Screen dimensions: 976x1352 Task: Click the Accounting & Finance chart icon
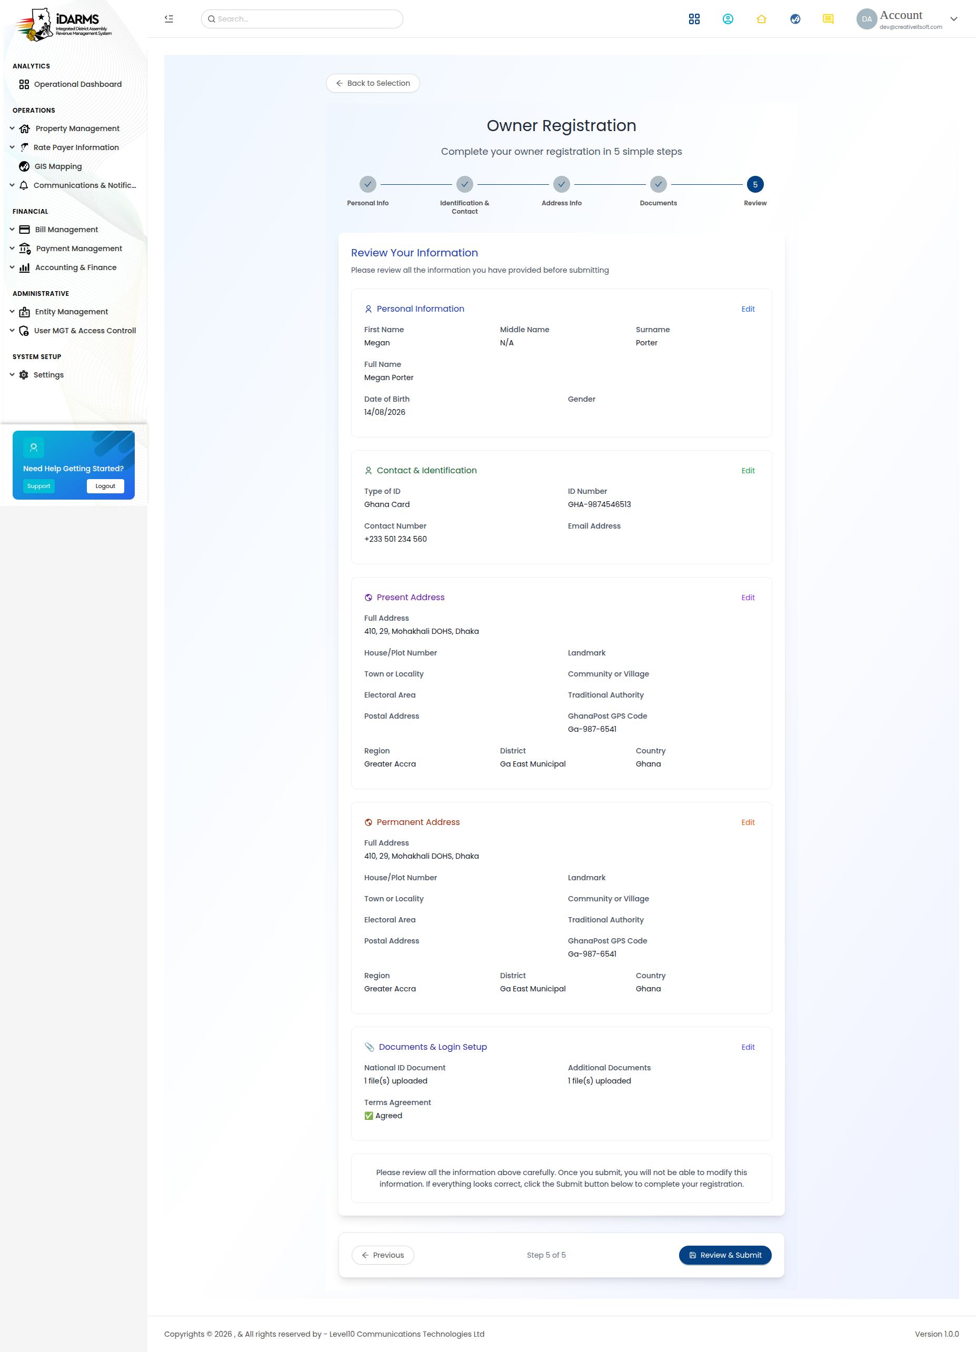pos(24,267)
